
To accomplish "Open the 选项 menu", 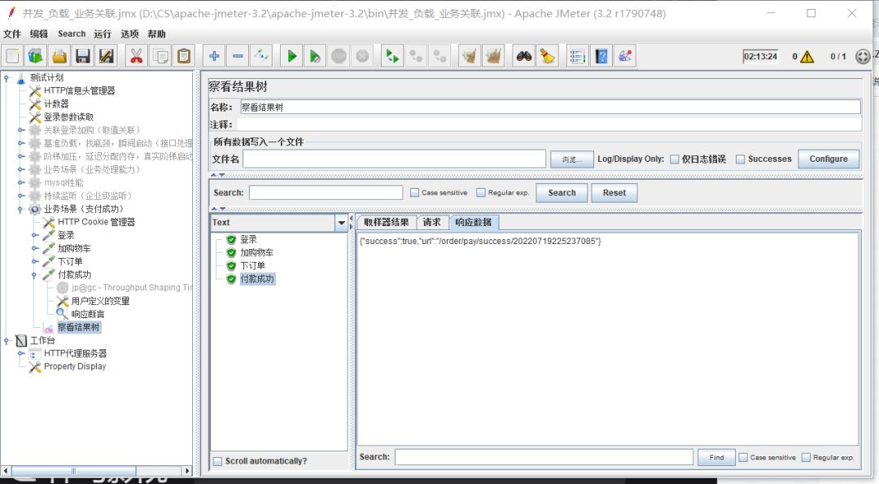I will (x=129, y=33).
